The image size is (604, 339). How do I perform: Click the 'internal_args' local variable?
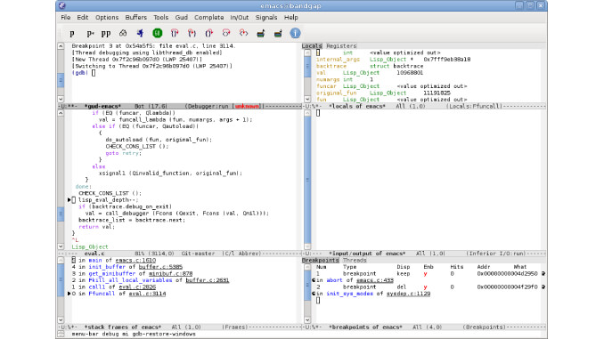point(338,60)
